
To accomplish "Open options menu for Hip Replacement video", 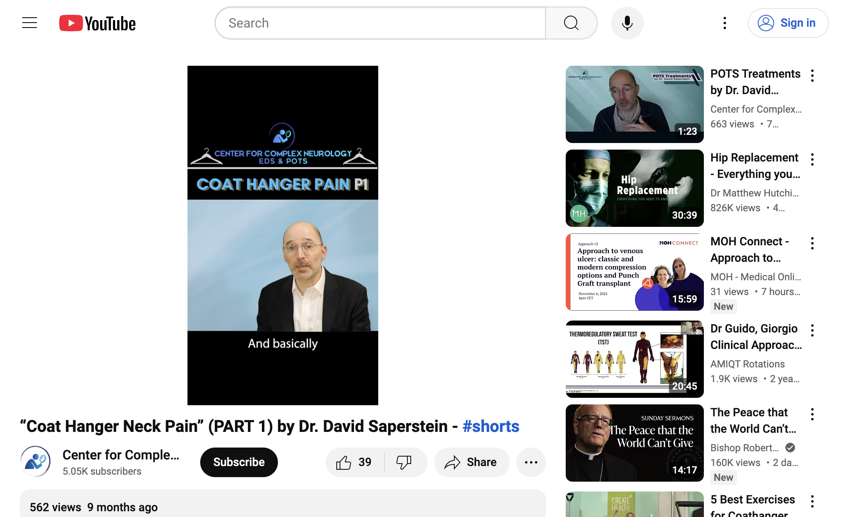I will click(x=812, y=159).
